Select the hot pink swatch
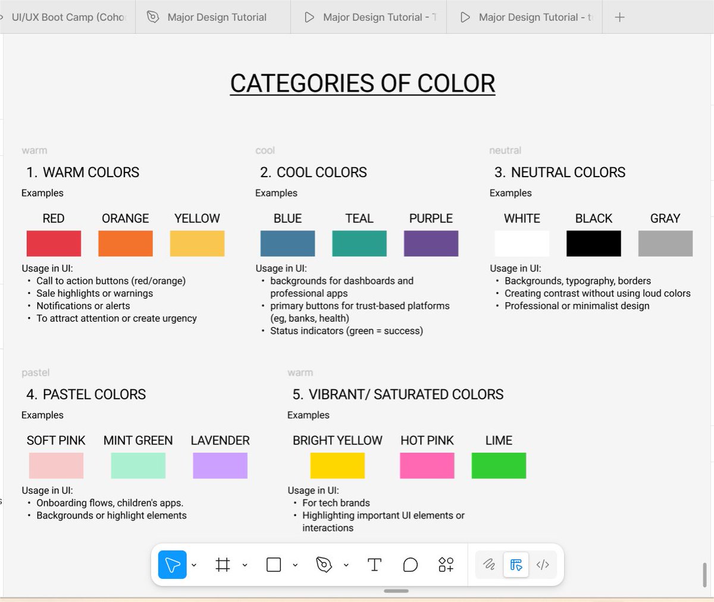714x602 pixels. (427, 465)
